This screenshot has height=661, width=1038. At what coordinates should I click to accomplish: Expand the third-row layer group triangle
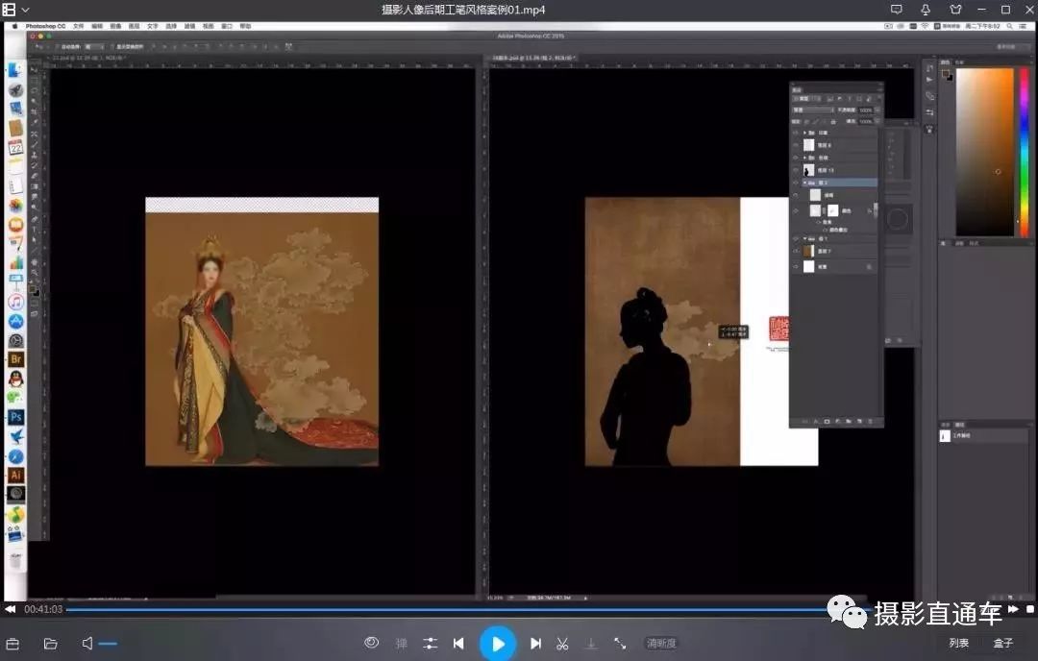(x=805, y=159)
